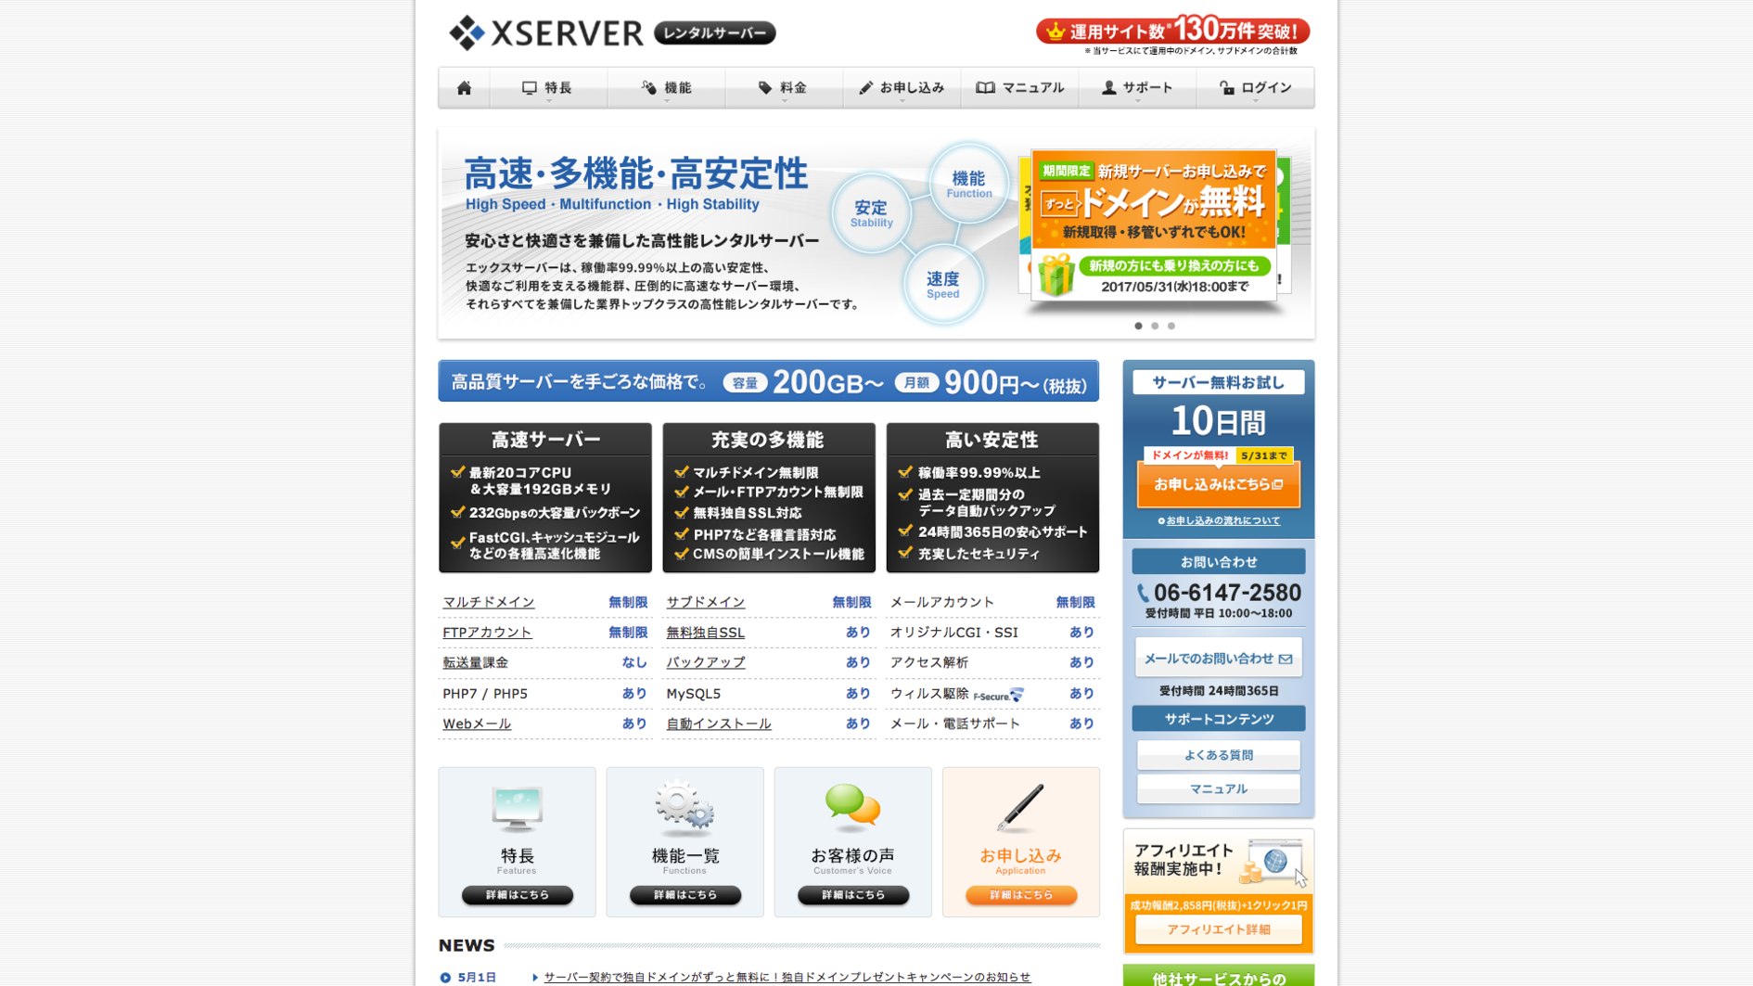Image resolution: width=1753 pixels, height=986 pixels.
Task: Click the MySQL5 row text
Action: [x=693, y=694]
